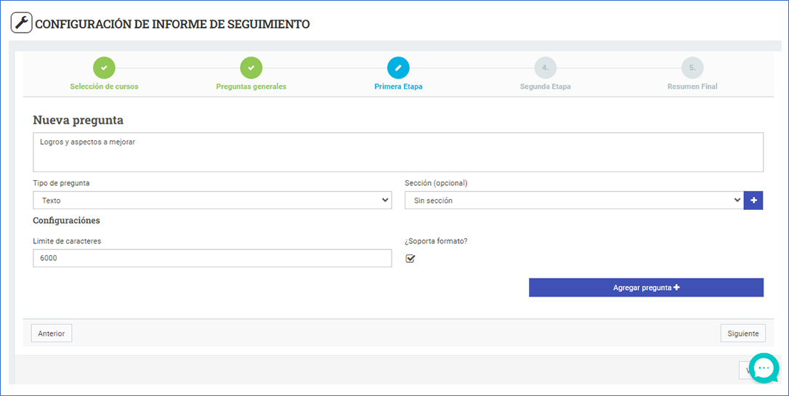
Task: Click the Anterior button
Action: [52, 334]
